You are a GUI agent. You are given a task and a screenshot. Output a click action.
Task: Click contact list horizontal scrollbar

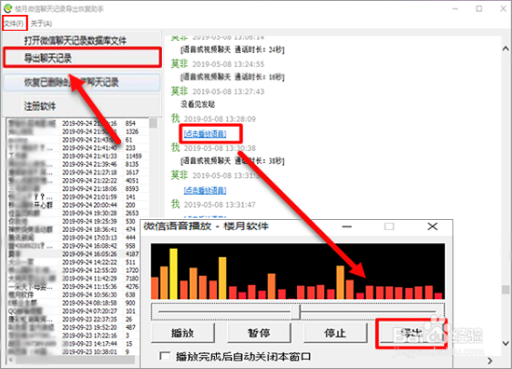click(74, 360)
